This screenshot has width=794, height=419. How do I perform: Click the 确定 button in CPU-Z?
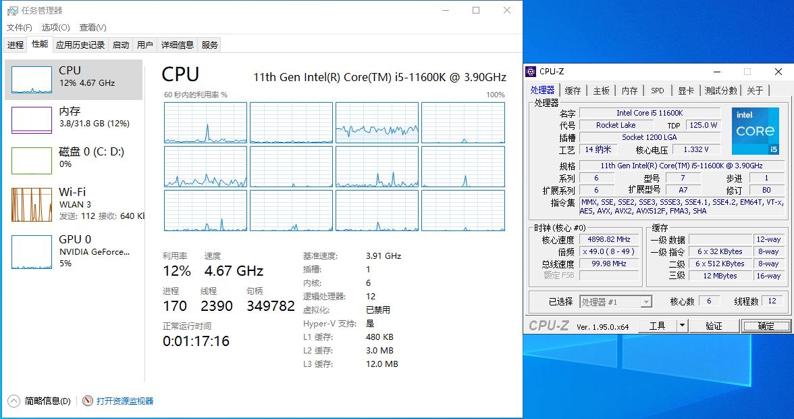click(x=766, y=326)
